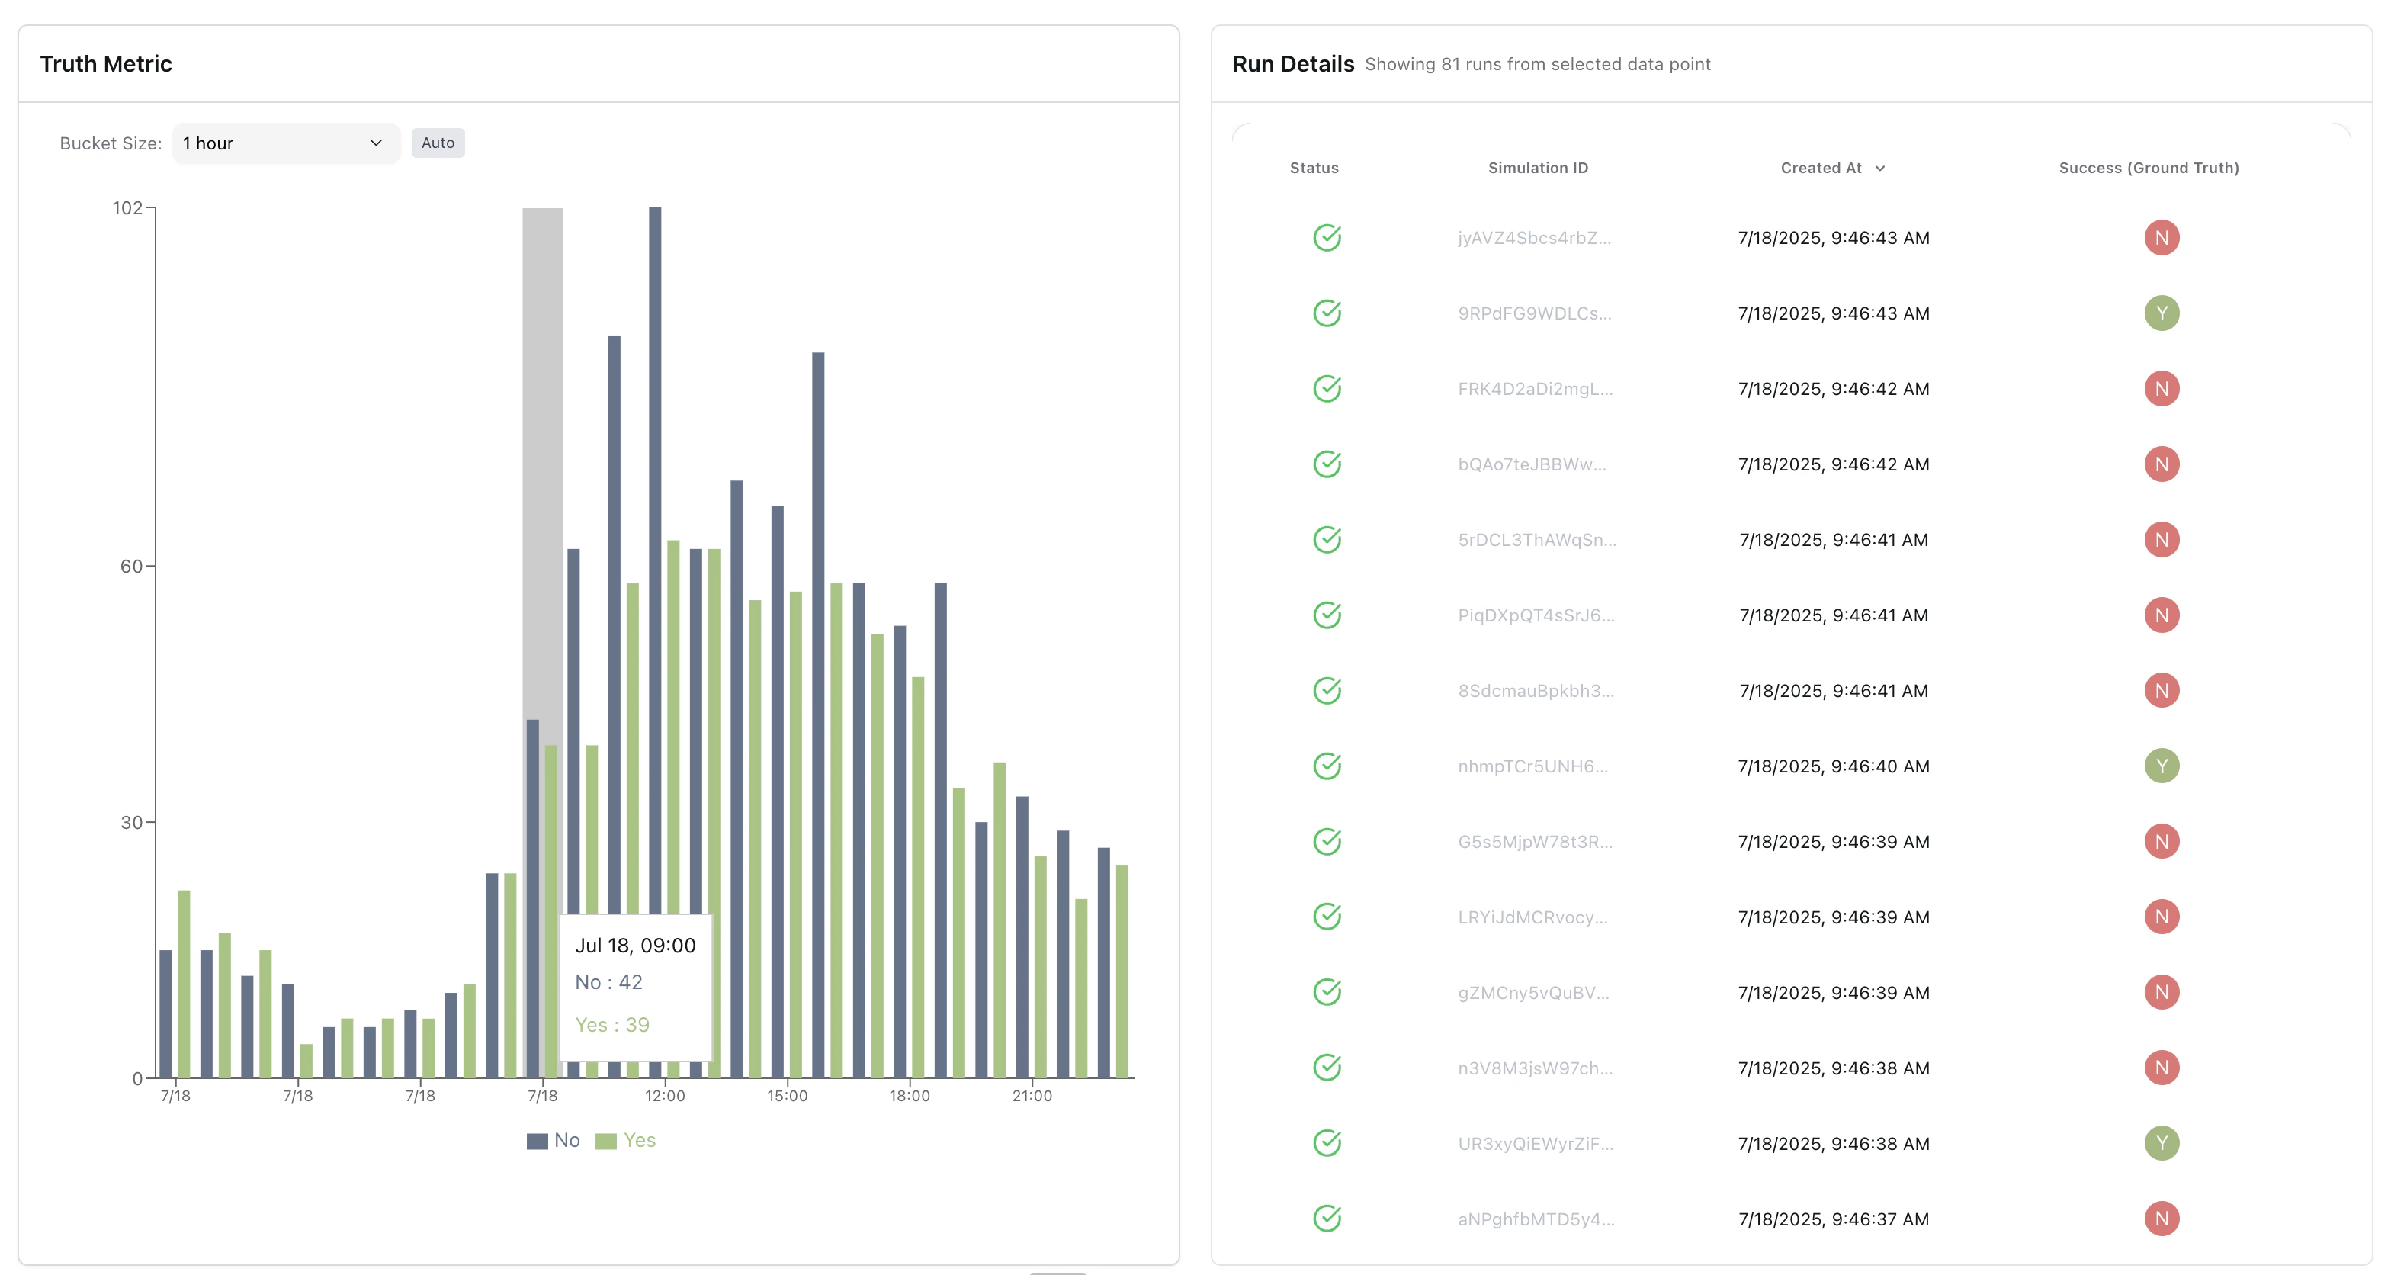This screenshot has height=1275, width=2391.
Task: Toggle the Yes series in chart legend
Action: pos(639,1140)
